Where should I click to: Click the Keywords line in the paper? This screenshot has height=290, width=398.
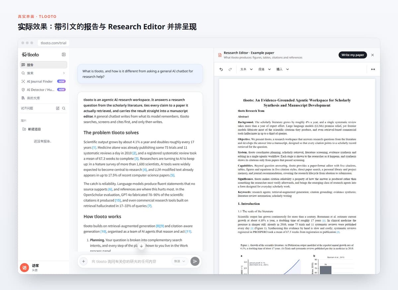[x=297, y=194]
